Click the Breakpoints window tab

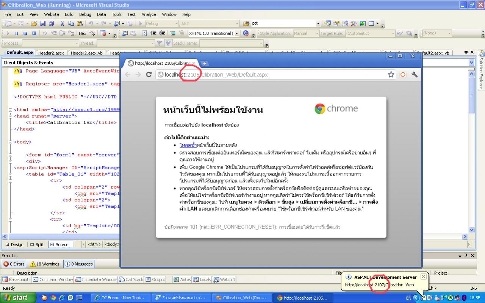[x=16, y=280]
